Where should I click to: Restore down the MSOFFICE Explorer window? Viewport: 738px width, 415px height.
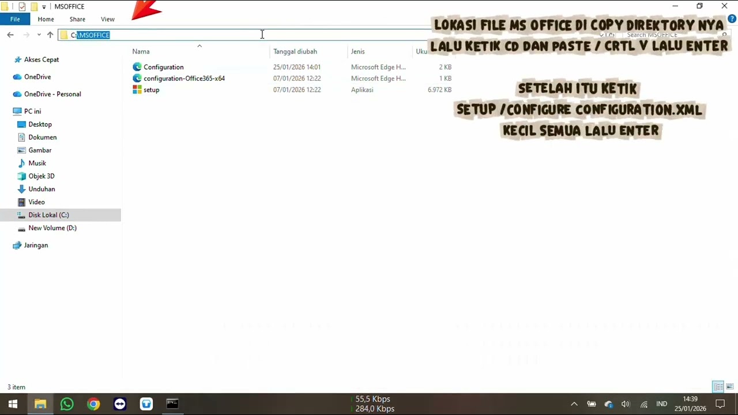pos(700,6)
